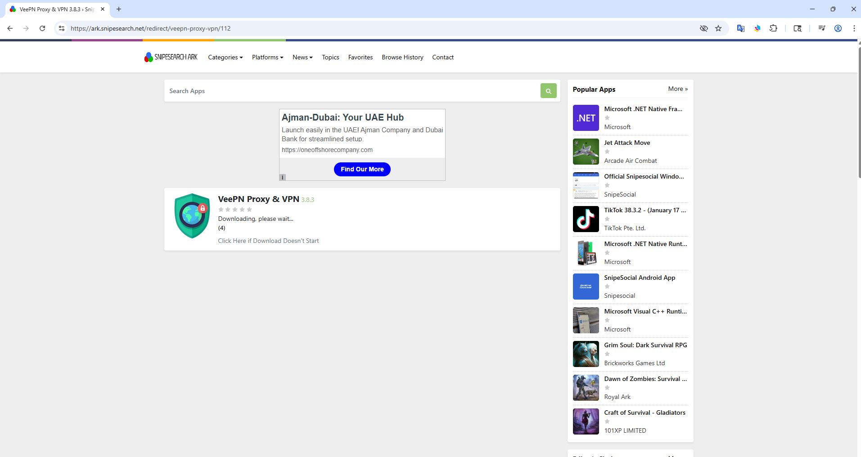Click the VeePN star rating row
This screenshot has width=861, height=457.
[x=235, y=209]
